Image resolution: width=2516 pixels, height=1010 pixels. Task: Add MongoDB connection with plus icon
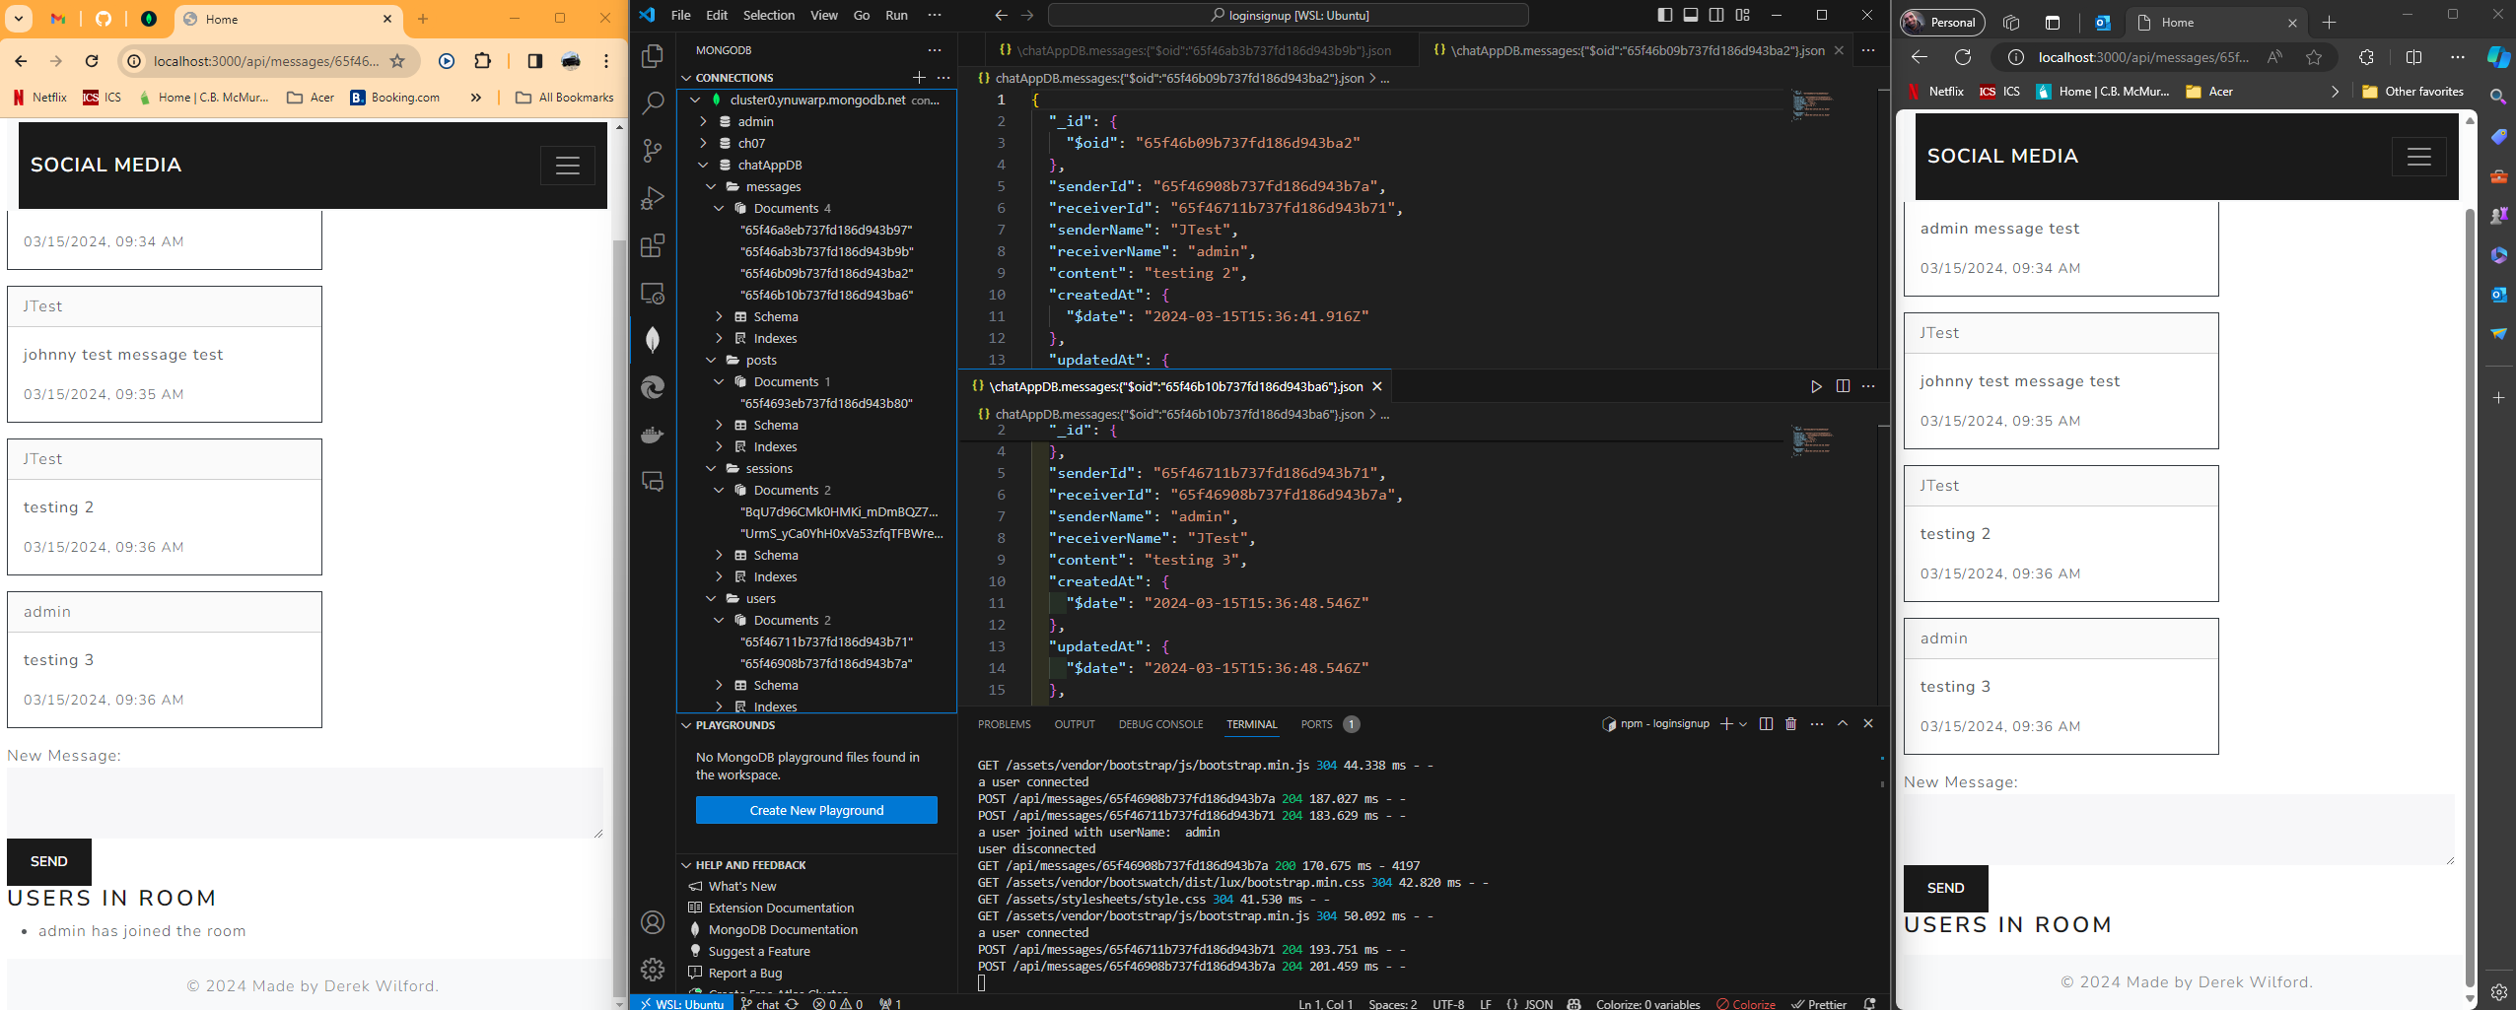click(919, 77)
